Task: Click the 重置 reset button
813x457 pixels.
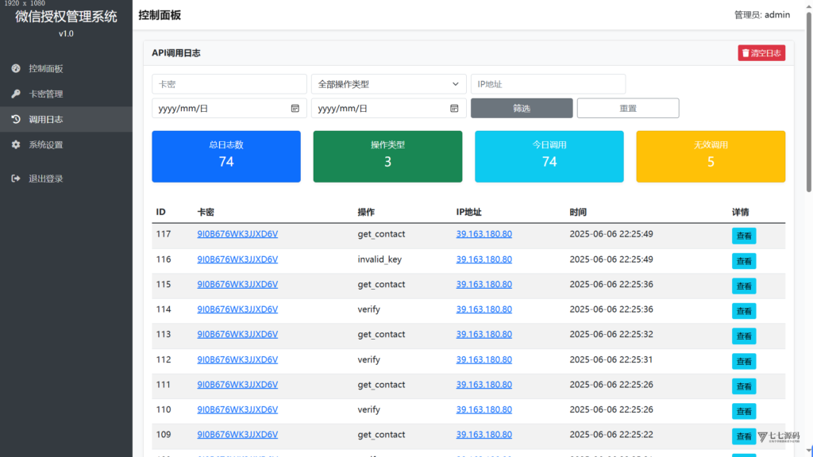Action: 628,108
